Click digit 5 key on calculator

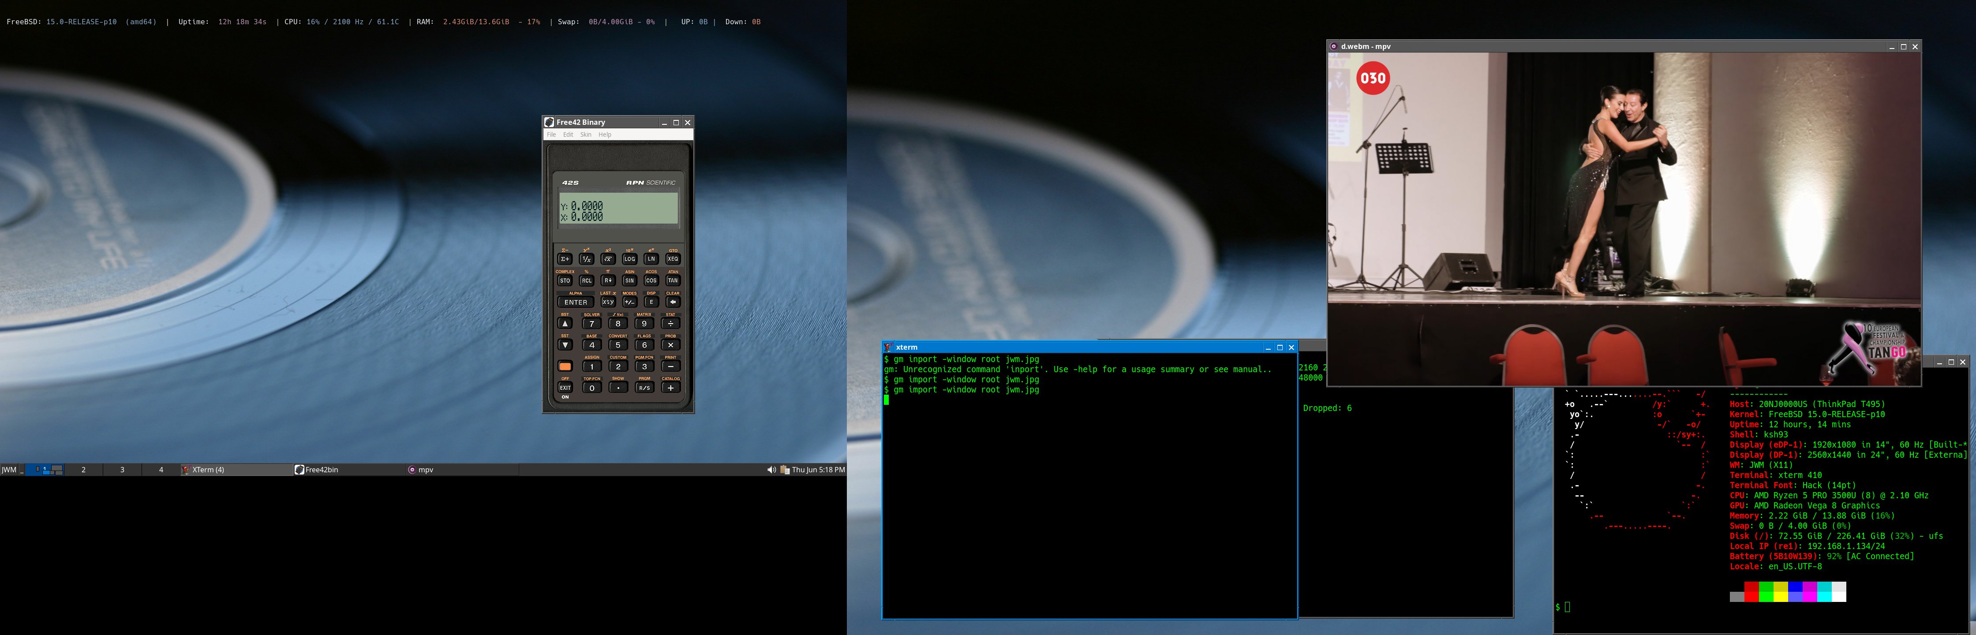[618, 345]
